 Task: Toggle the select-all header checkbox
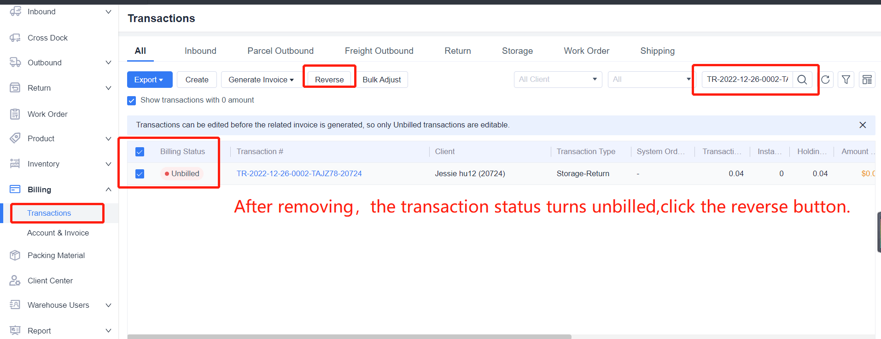point(140,152)
